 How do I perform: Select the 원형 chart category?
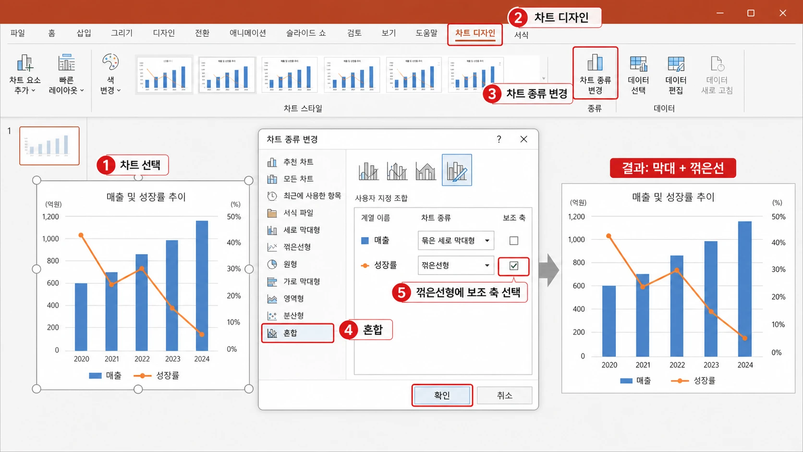pos(282,264)
